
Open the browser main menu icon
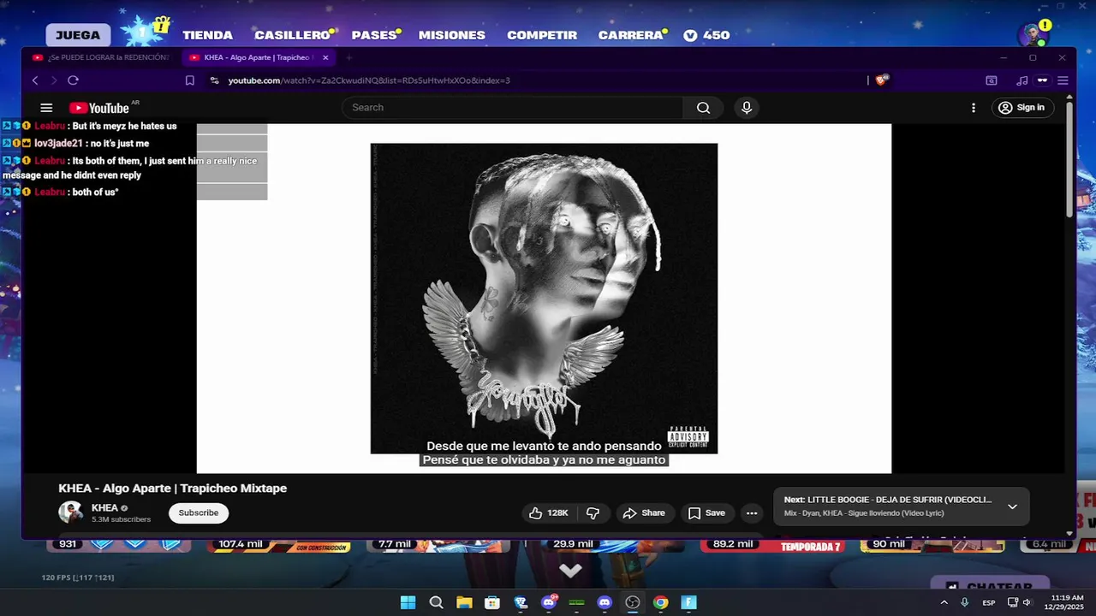coord(1063,80)
